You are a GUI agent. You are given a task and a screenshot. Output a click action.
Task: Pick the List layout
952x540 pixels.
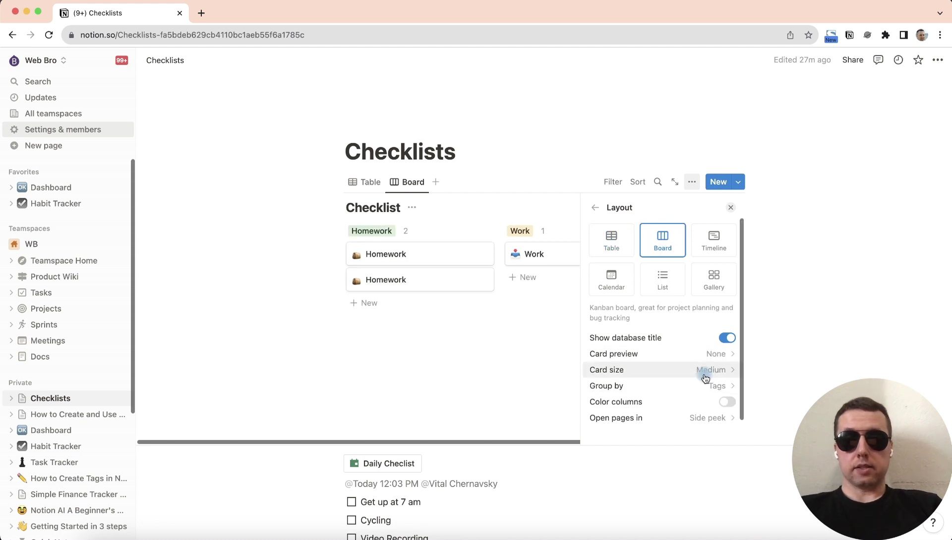[662, 279]
